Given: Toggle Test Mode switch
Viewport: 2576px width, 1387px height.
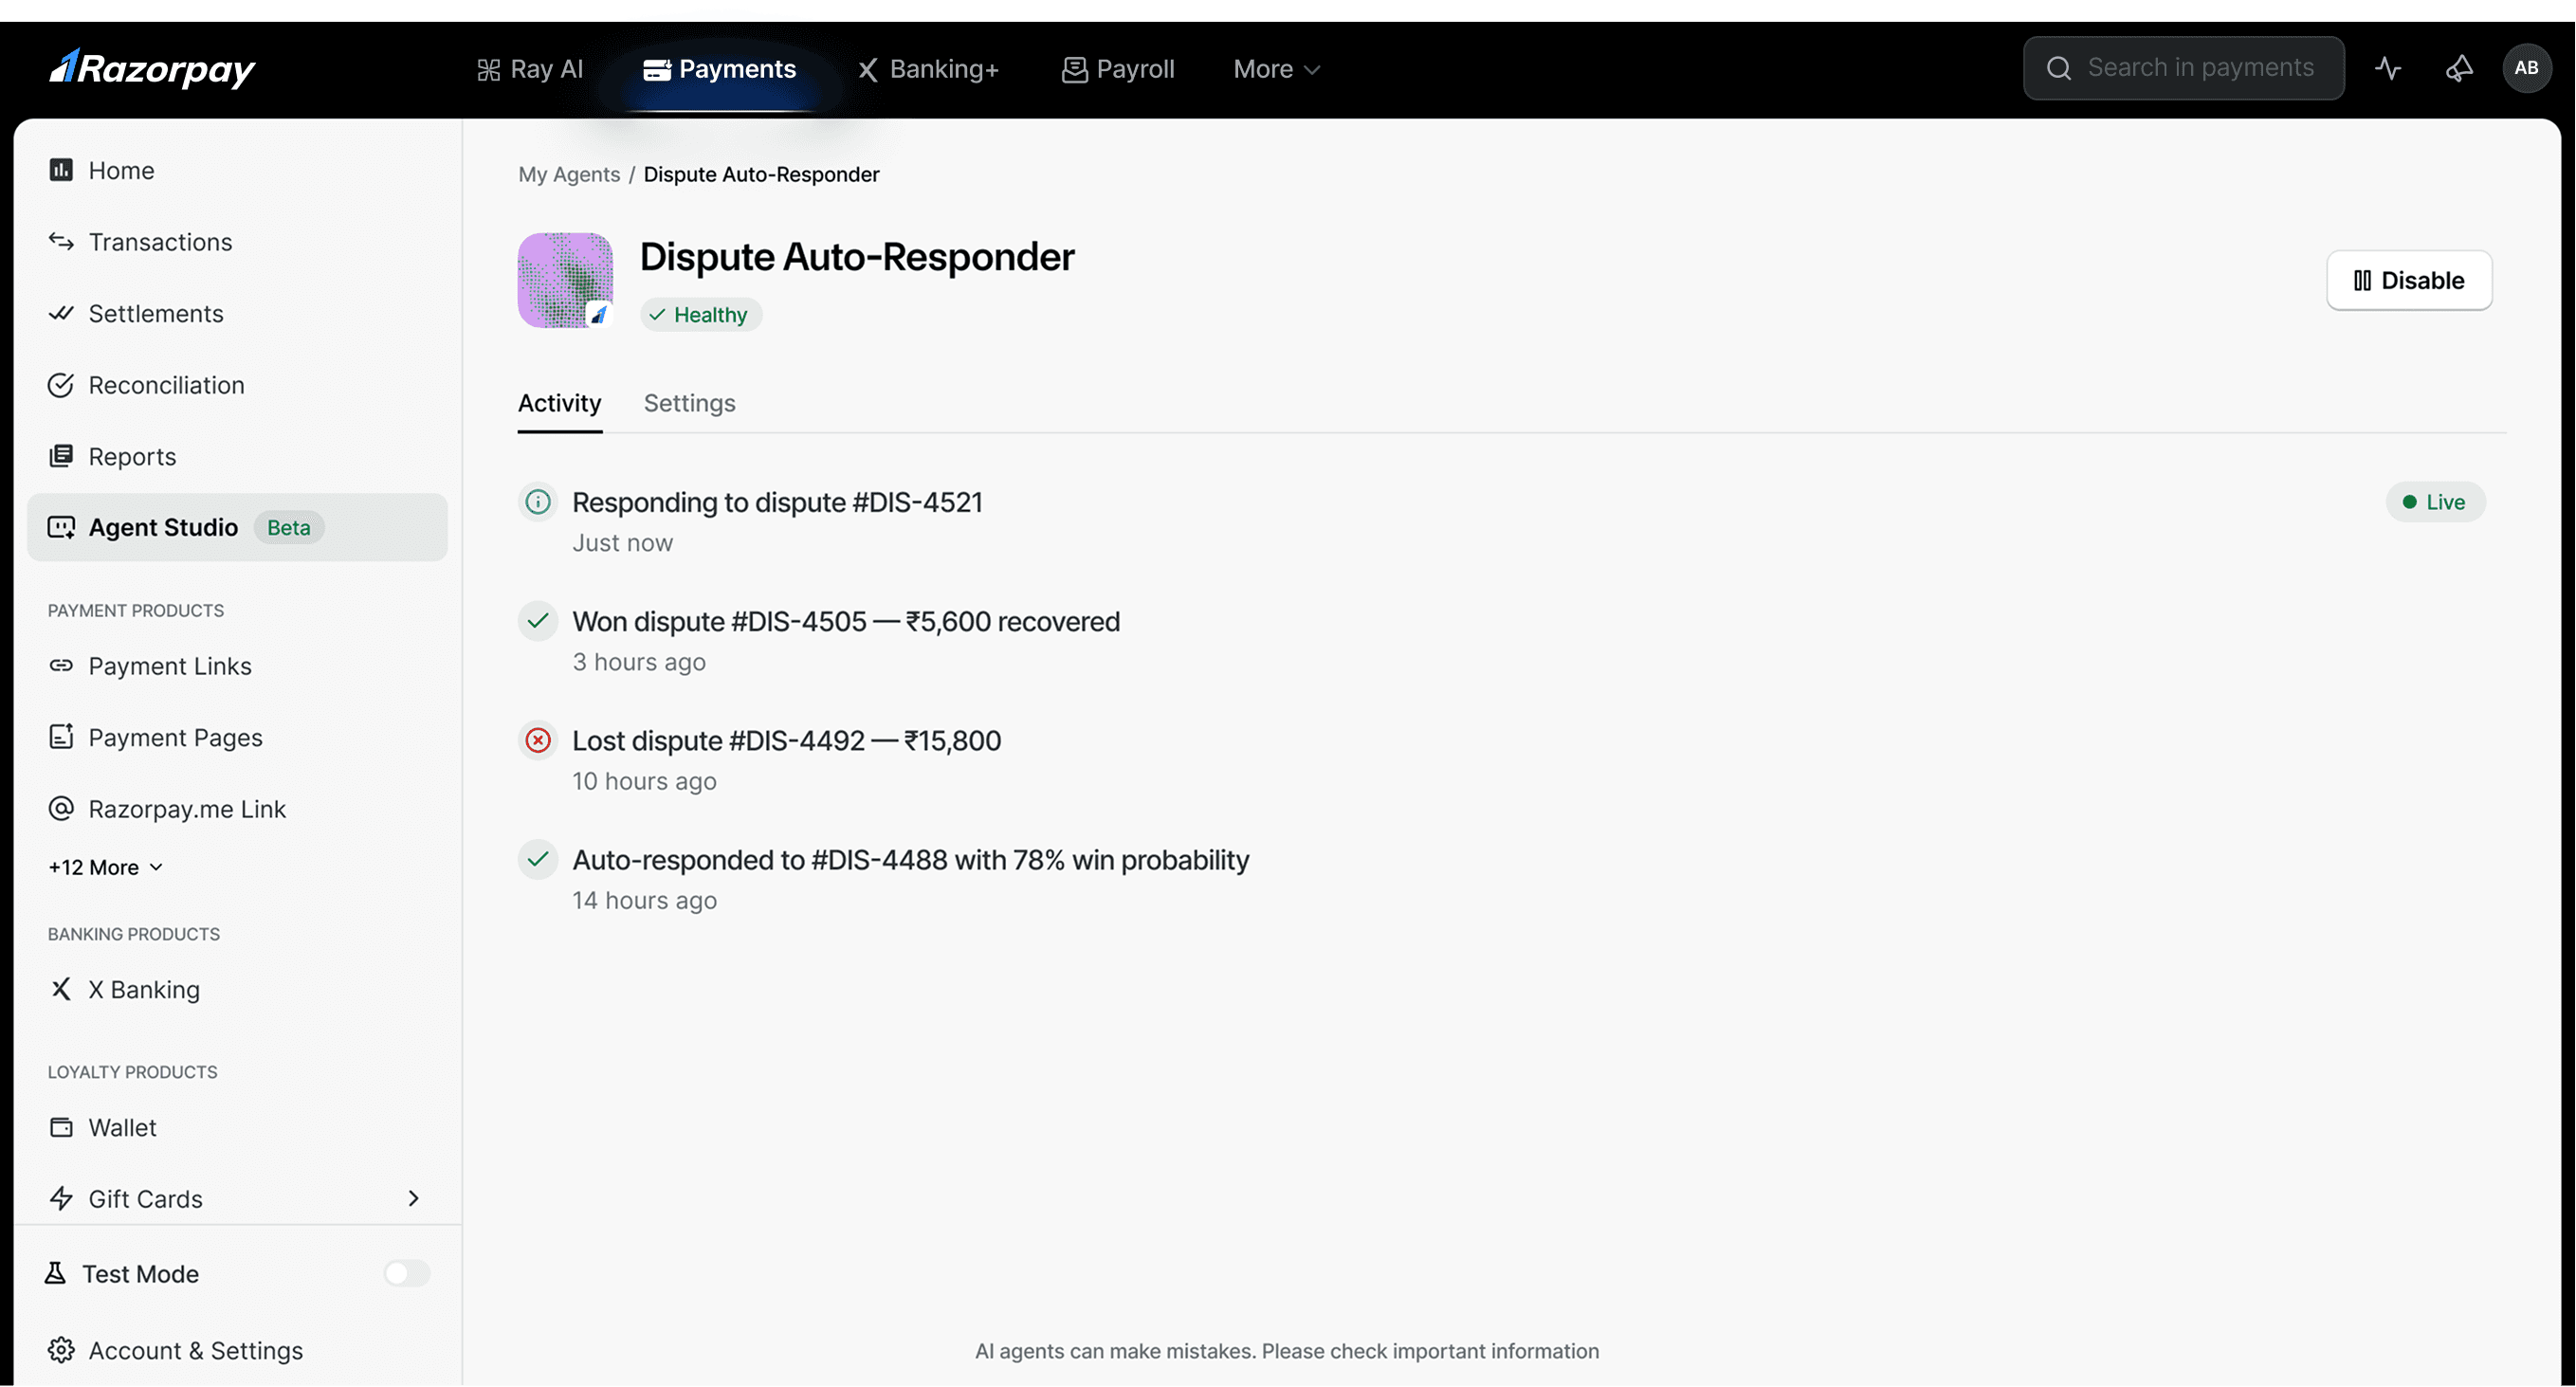Looking at the screenshot, I should point(406,1274).
